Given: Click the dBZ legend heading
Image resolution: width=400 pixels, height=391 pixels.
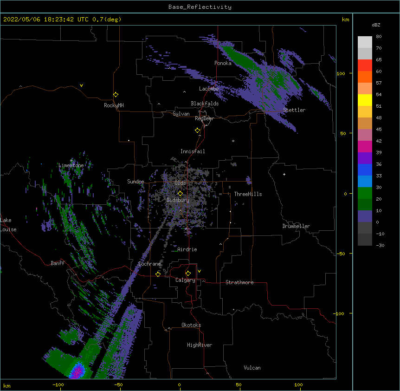Looking at the screenshot, I should (x=376, y=25).
